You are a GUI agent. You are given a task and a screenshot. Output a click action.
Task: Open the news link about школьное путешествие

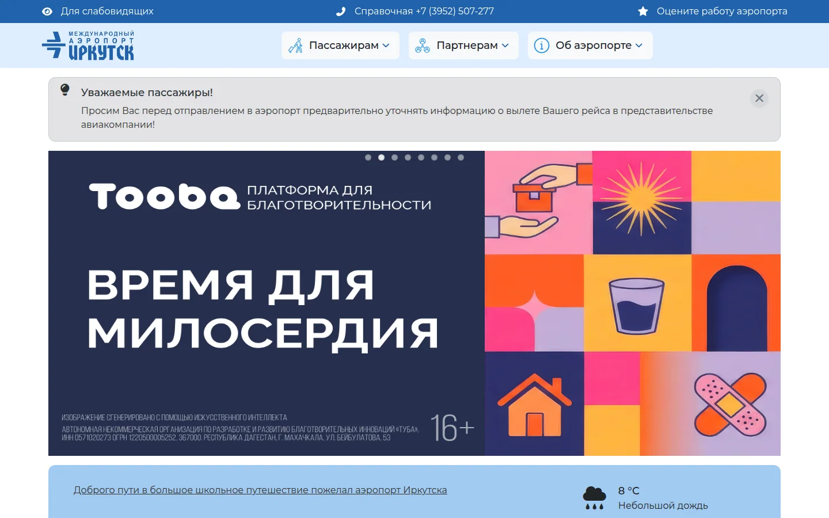pos(260,490)
